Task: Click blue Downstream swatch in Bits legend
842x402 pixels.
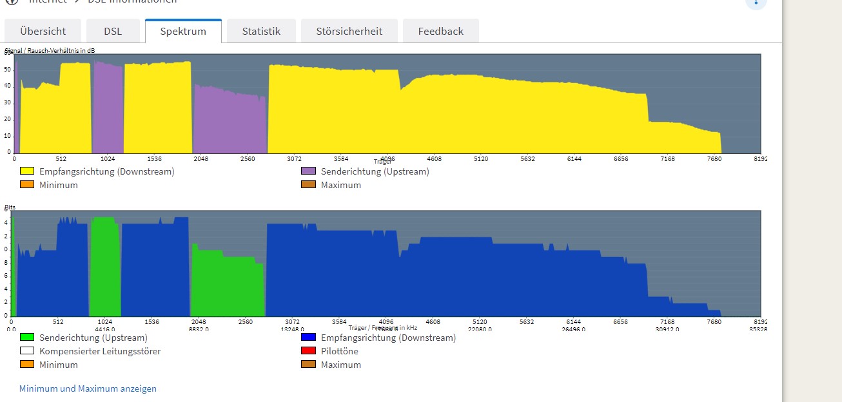Action: 308,338
